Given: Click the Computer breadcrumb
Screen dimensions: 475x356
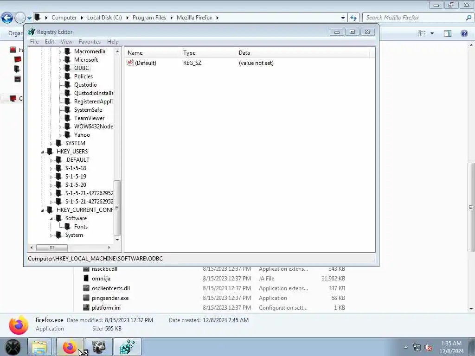Looking at the screenshot, I should tap(64, 18).
